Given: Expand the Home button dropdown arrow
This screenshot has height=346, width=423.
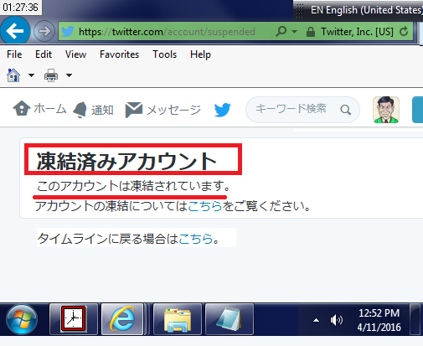Looking at the screenshot, I should [31, 75].
